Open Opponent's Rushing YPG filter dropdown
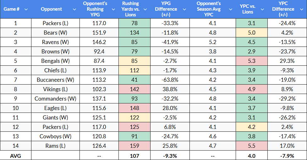 click(113, 9)
